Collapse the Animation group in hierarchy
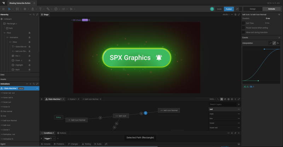The width and height of the screenshot is (283, 147). [9, 37]
